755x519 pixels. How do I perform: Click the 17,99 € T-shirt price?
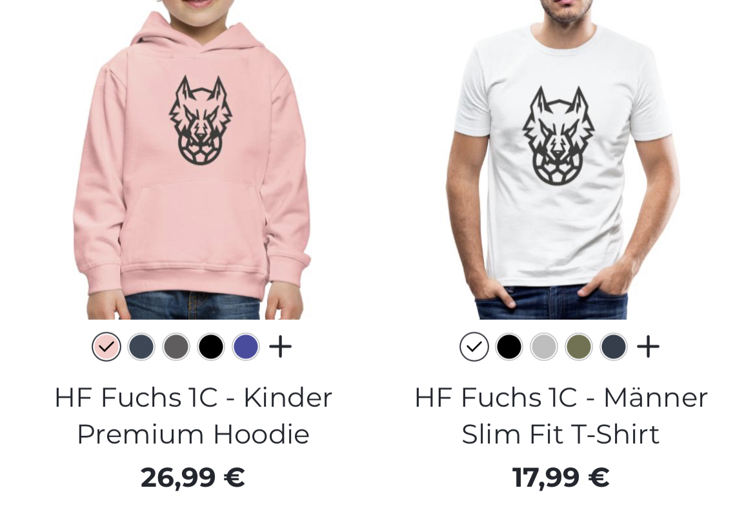tap(561, 478)
